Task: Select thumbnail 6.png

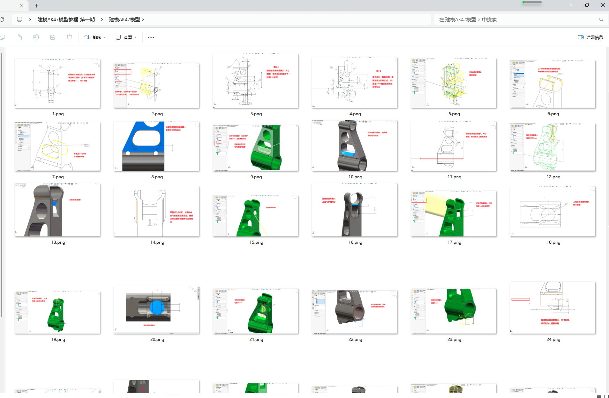Action: pos(553,84)
